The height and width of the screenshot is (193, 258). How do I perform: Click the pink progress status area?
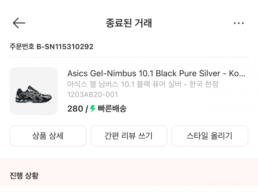point(129,172)
